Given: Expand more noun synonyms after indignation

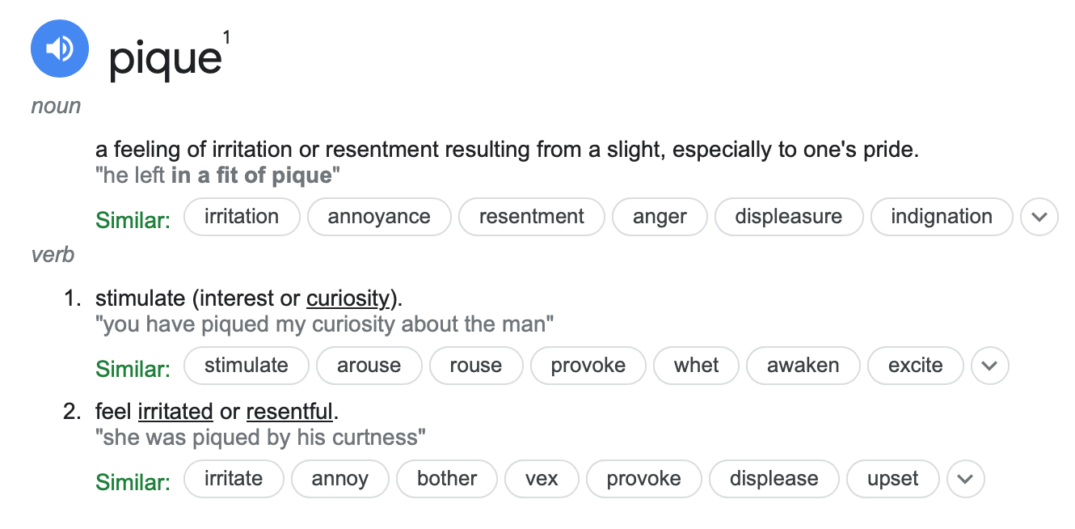Looking at the screenshot, I should point(1039,217).
